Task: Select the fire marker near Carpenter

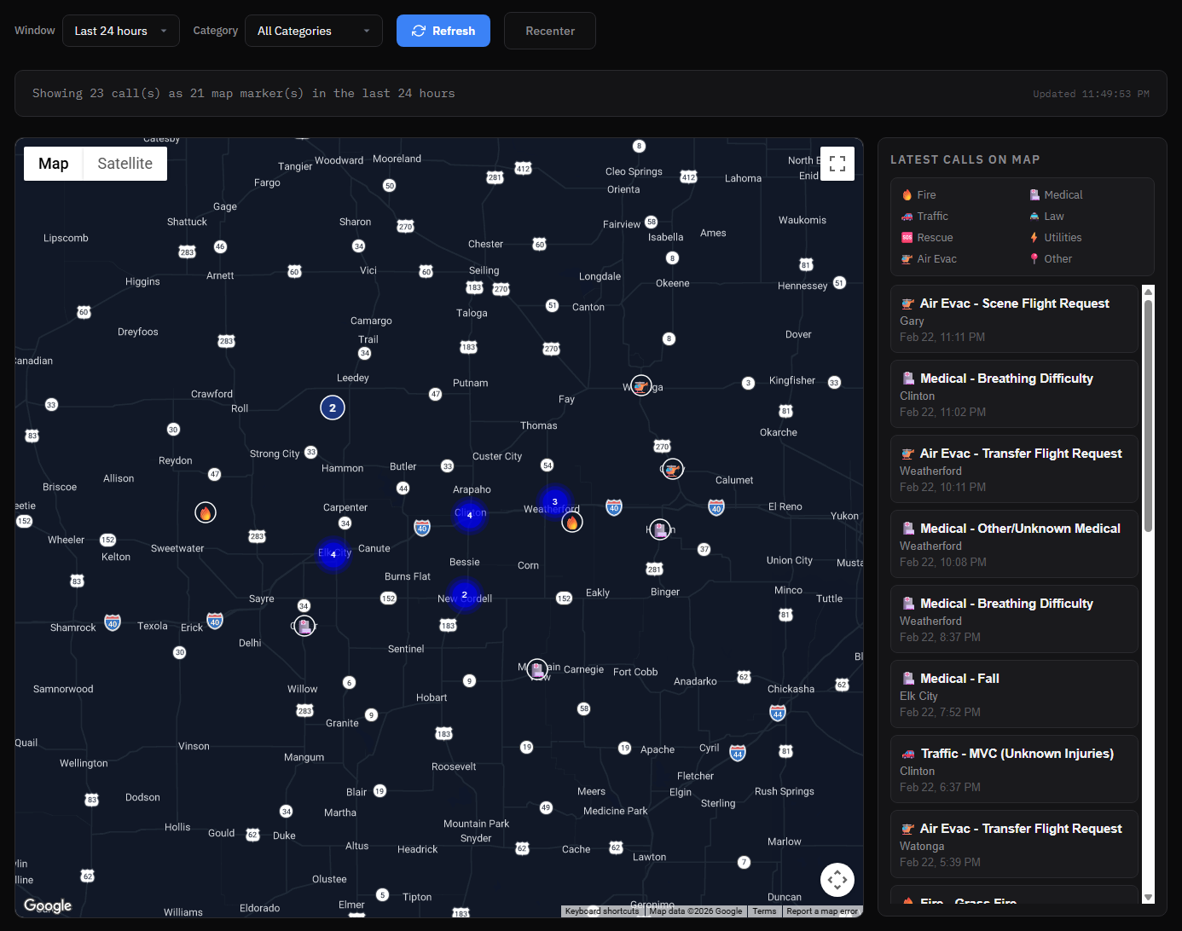Action: pyautogui.click(x=205, y=512)
